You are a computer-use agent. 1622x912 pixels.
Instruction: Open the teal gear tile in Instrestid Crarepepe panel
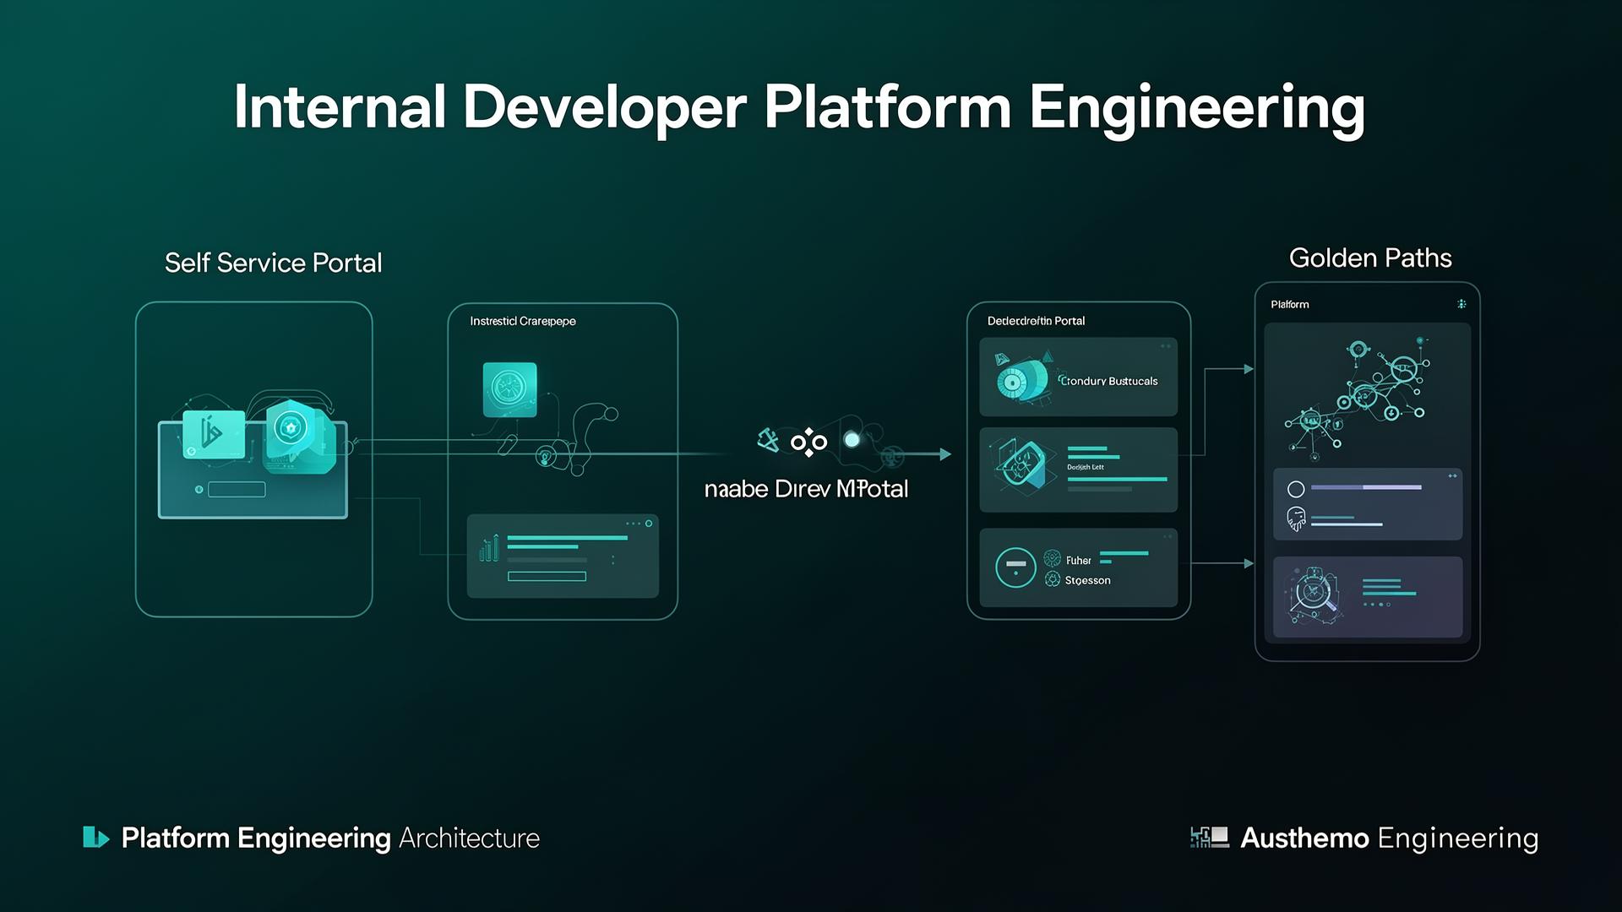[x=509, y=389]
